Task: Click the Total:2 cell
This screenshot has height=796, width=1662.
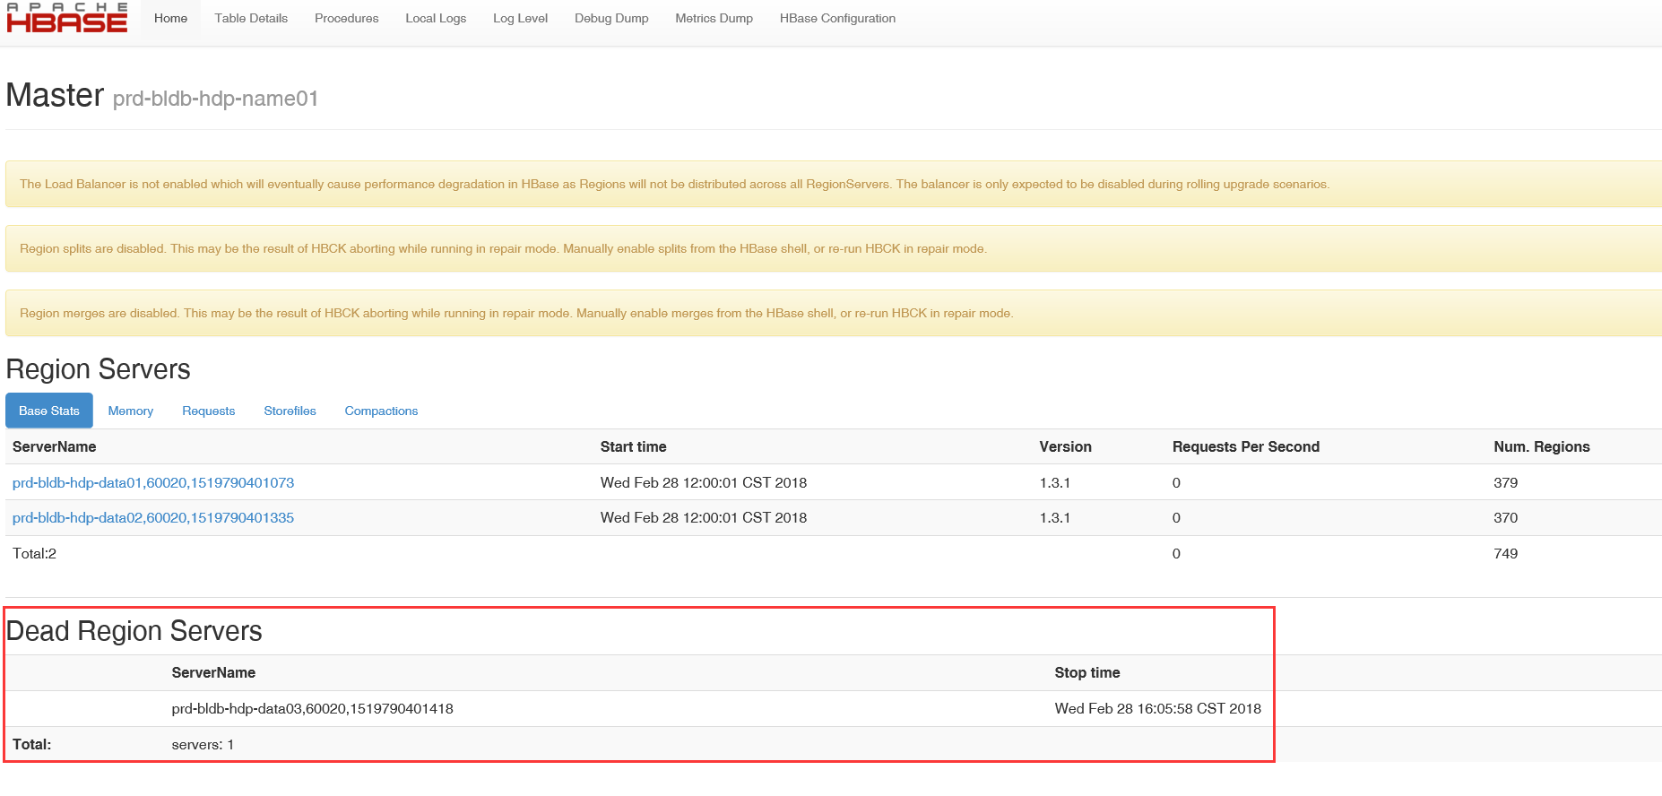Action: pos(34,553)
